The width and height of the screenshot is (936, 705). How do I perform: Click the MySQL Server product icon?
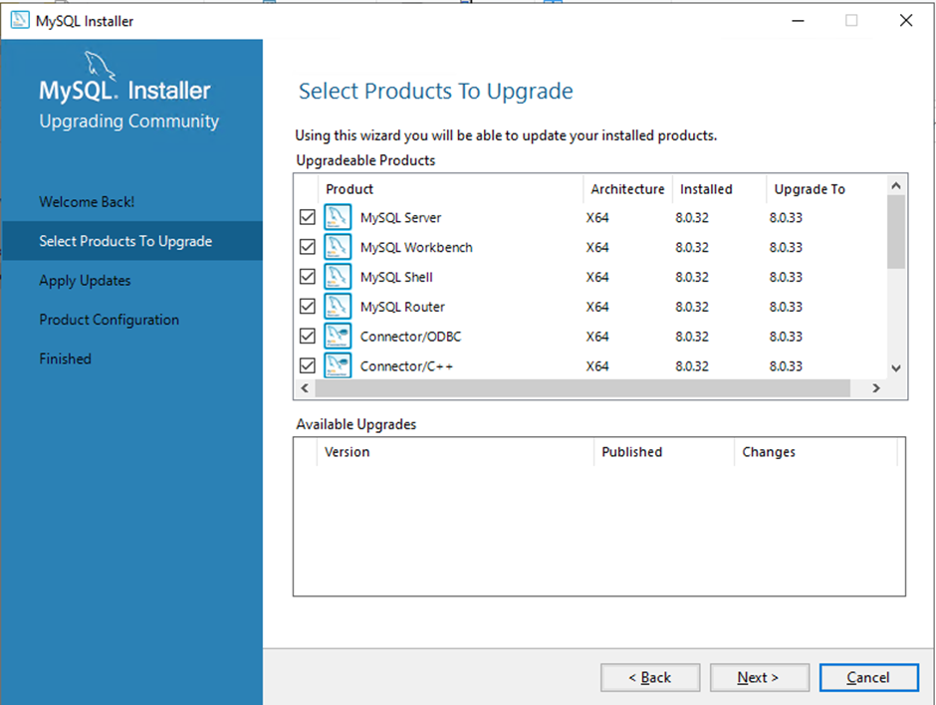(x=338, y=217)
